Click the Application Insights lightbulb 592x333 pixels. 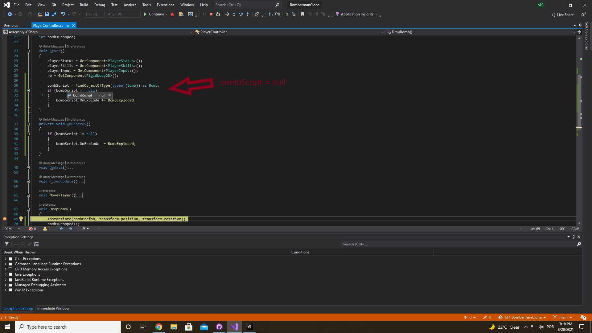(337, 14)
